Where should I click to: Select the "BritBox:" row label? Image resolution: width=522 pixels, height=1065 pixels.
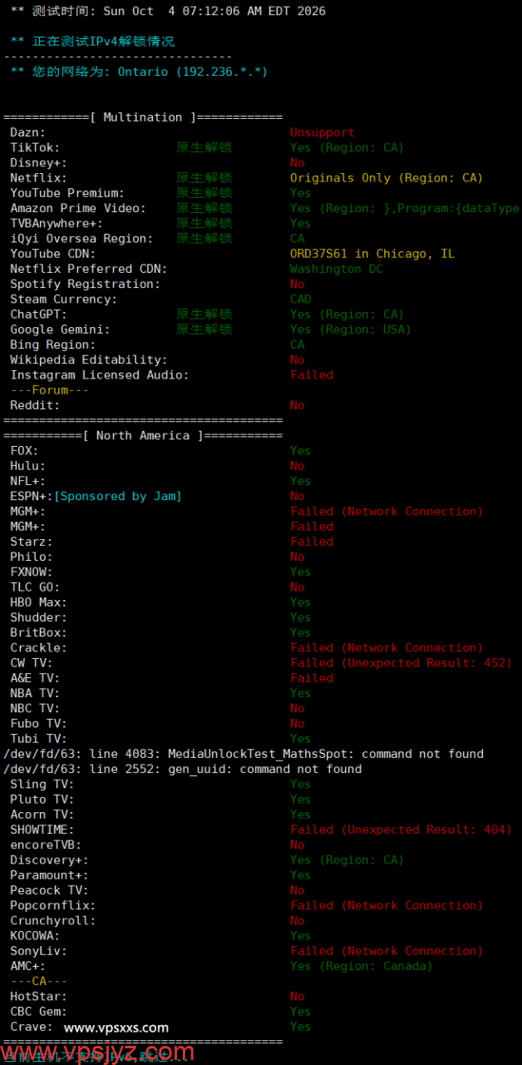(x=38, y=632)
